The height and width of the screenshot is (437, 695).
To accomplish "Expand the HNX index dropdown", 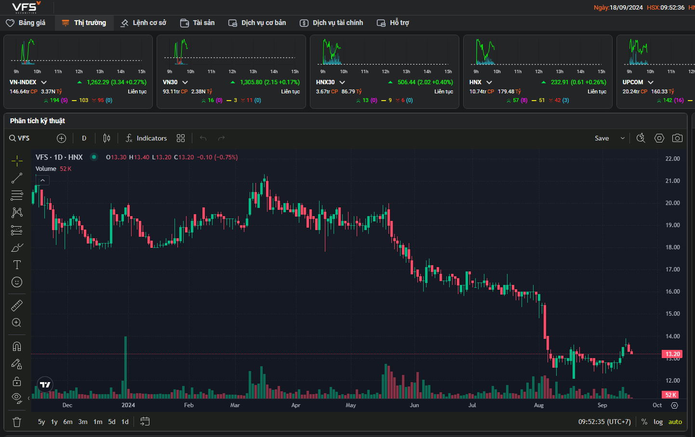I will click(489, 82).
